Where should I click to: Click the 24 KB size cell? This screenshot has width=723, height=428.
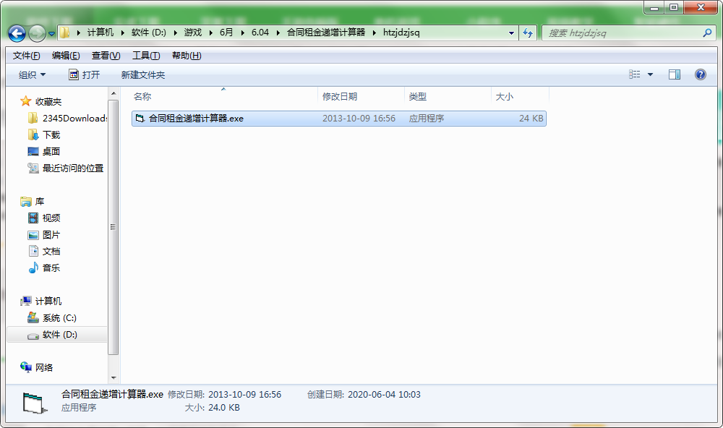[531, 119]
